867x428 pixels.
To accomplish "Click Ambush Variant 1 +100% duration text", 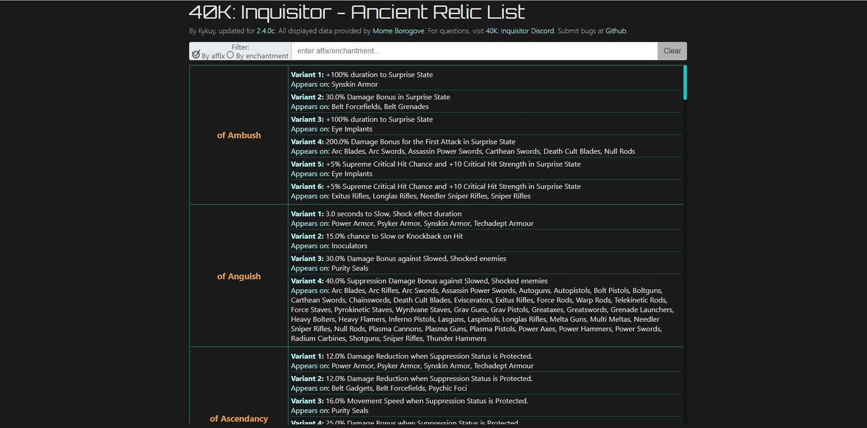I will pos(362,75).
